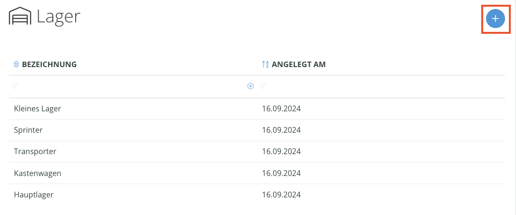Clear the Bezeichnung filter with x icon

tap(250, 86)
